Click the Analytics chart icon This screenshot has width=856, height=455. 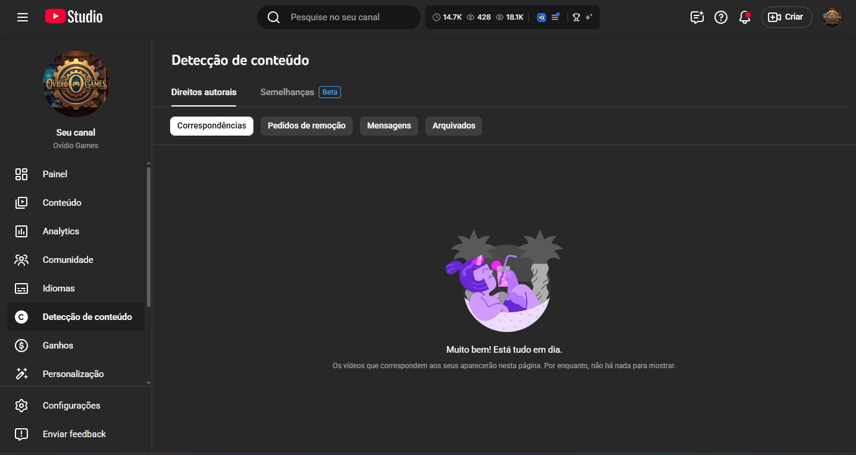point(21,231)
